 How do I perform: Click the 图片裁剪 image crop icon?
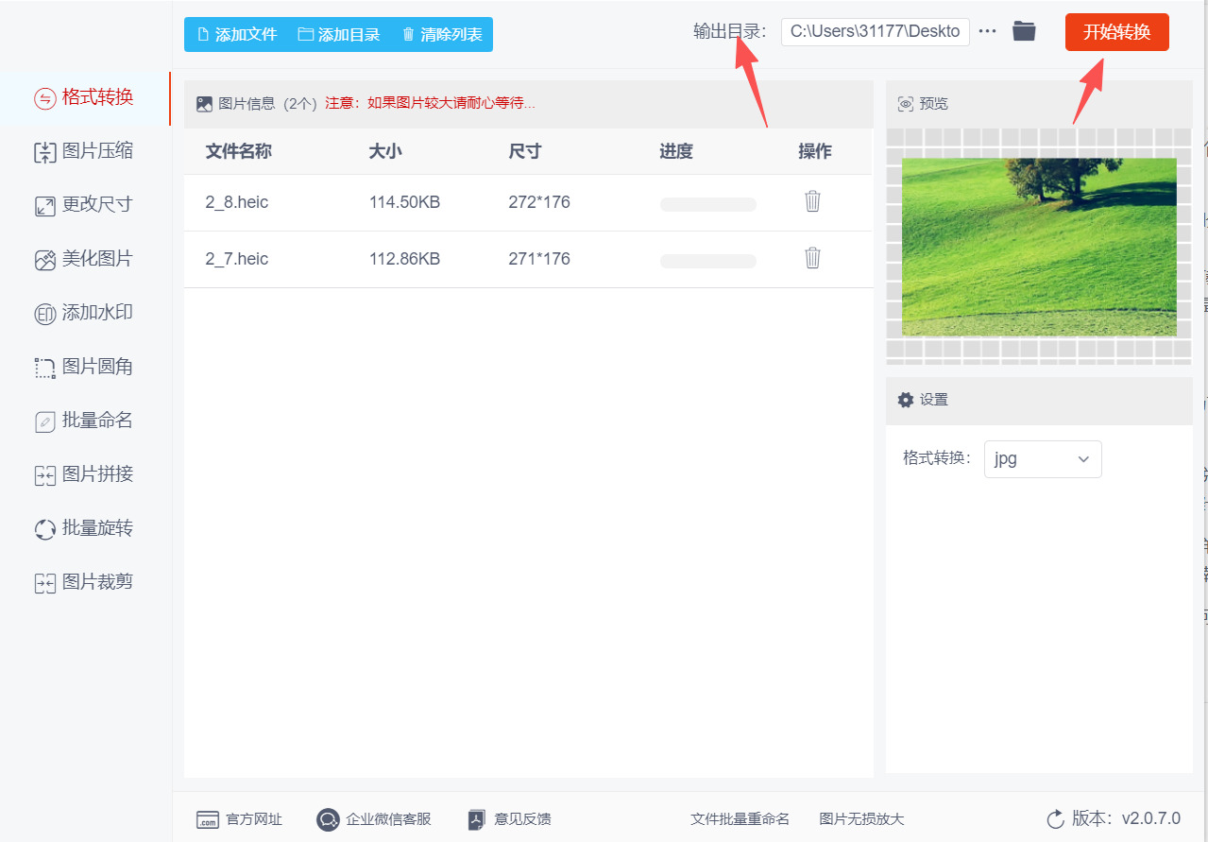[45, 583]
